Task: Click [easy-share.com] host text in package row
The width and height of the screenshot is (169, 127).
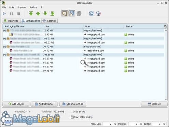Action: click(x=92, y=47)
